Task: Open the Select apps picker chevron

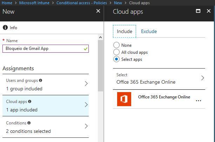Action: (x=202, y=78)
